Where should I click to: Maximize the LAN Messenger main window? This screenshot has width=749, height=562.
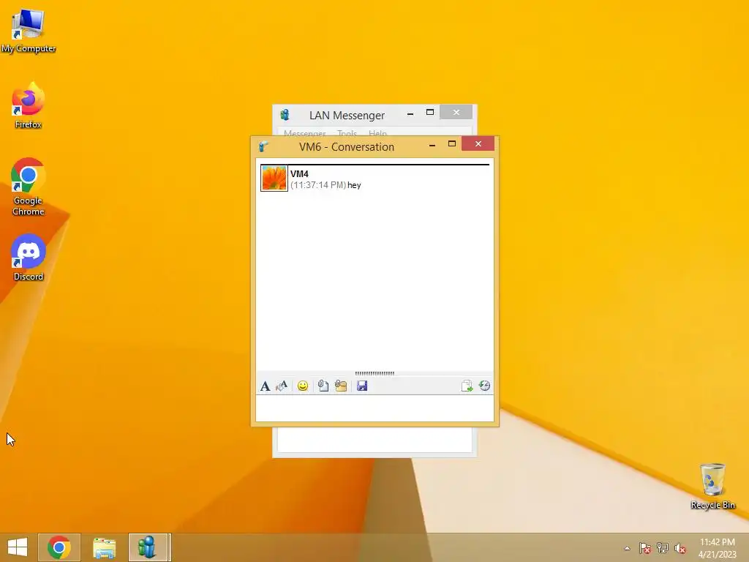click(x=430, y=112)
